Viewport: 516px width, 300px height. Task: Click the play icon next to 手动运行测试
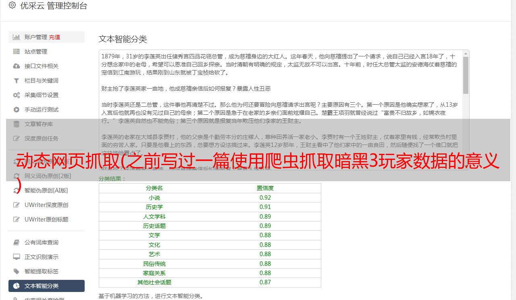coord(17,110)
